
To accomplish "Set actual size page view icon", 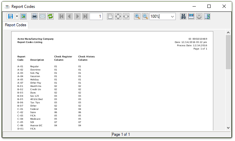I will click(x=110, y=16).
